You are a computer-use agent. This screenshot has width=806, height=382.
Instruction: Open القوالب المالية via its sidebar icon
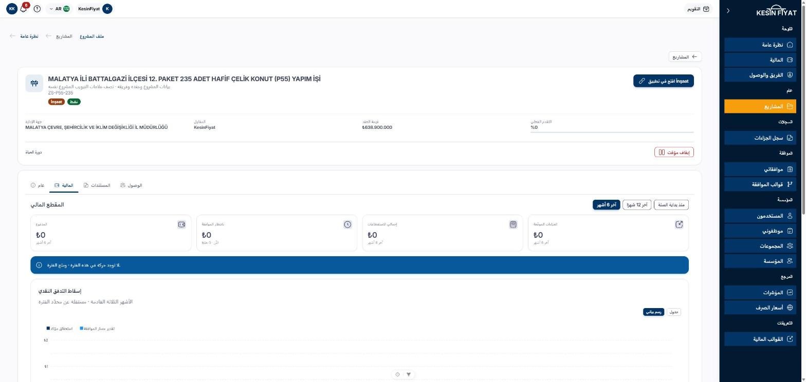790,339
